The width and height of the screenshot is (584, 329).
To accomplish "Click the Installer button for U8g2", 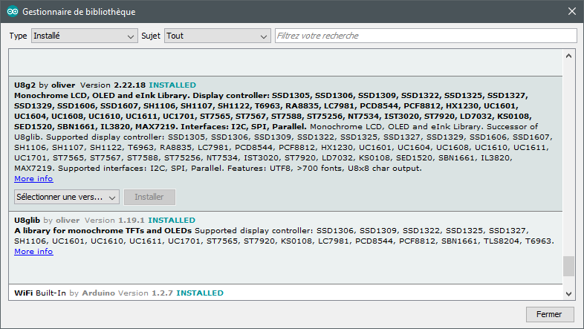I will (149, 197).
